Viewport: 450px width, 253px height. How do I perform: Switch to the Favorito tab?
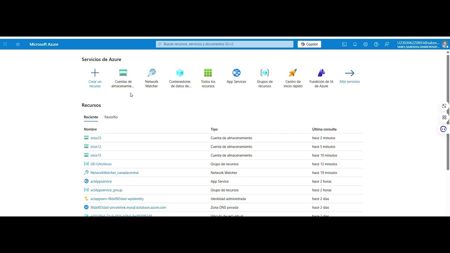[x=111, y=117]
